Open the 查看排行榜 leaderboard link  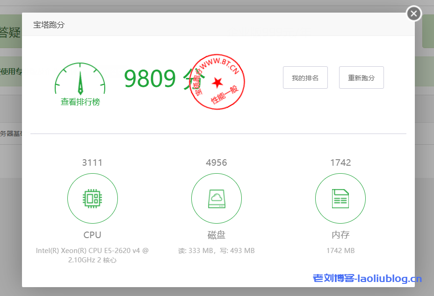[x=80, y=102]
